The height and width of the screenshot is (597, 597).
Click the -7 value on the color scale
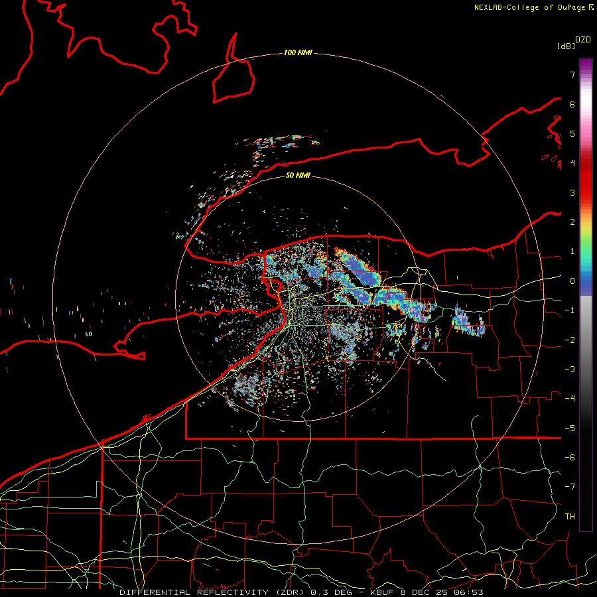pyautogui.click(x=570, y=487)
